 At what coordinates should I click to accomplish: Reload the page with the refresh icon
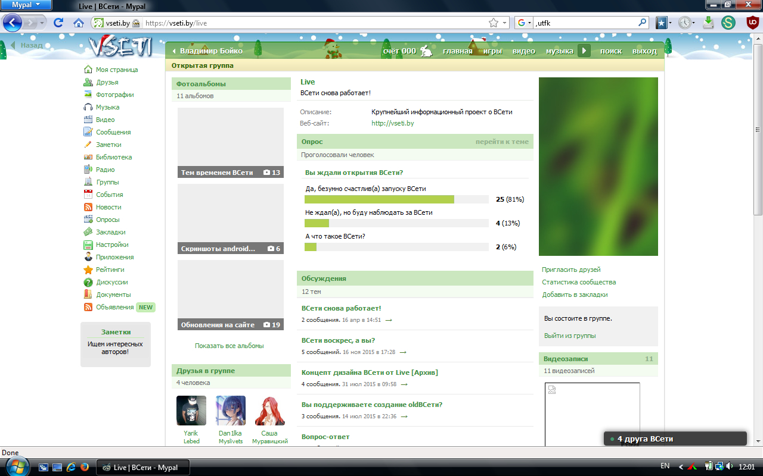(58, 23)
